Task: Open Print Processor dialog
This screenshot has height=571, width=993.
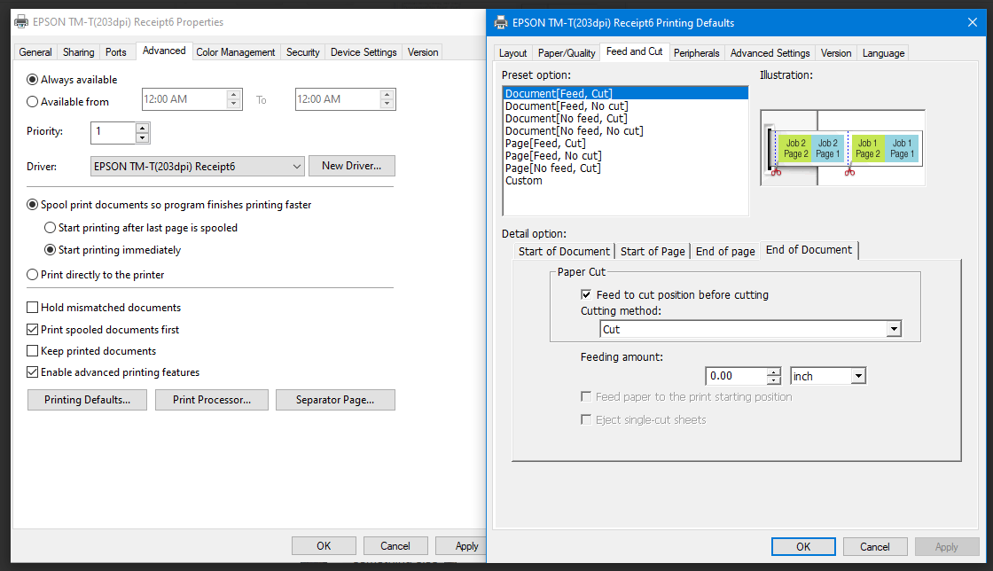Action: [x=212, y=400]
